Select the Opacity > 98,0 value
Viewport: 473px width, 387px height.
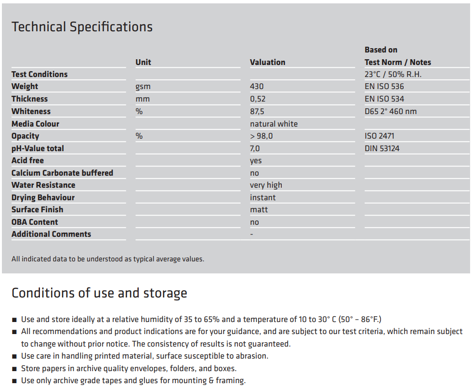pyautogui.click(x=261, y=136)
